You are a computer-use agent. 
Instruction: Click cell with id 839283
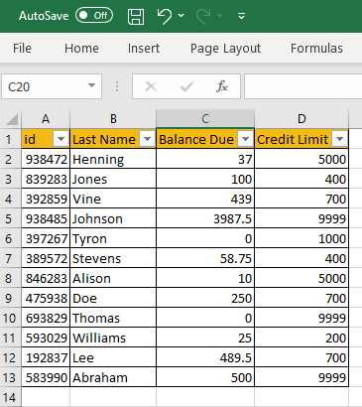point(46,179)
